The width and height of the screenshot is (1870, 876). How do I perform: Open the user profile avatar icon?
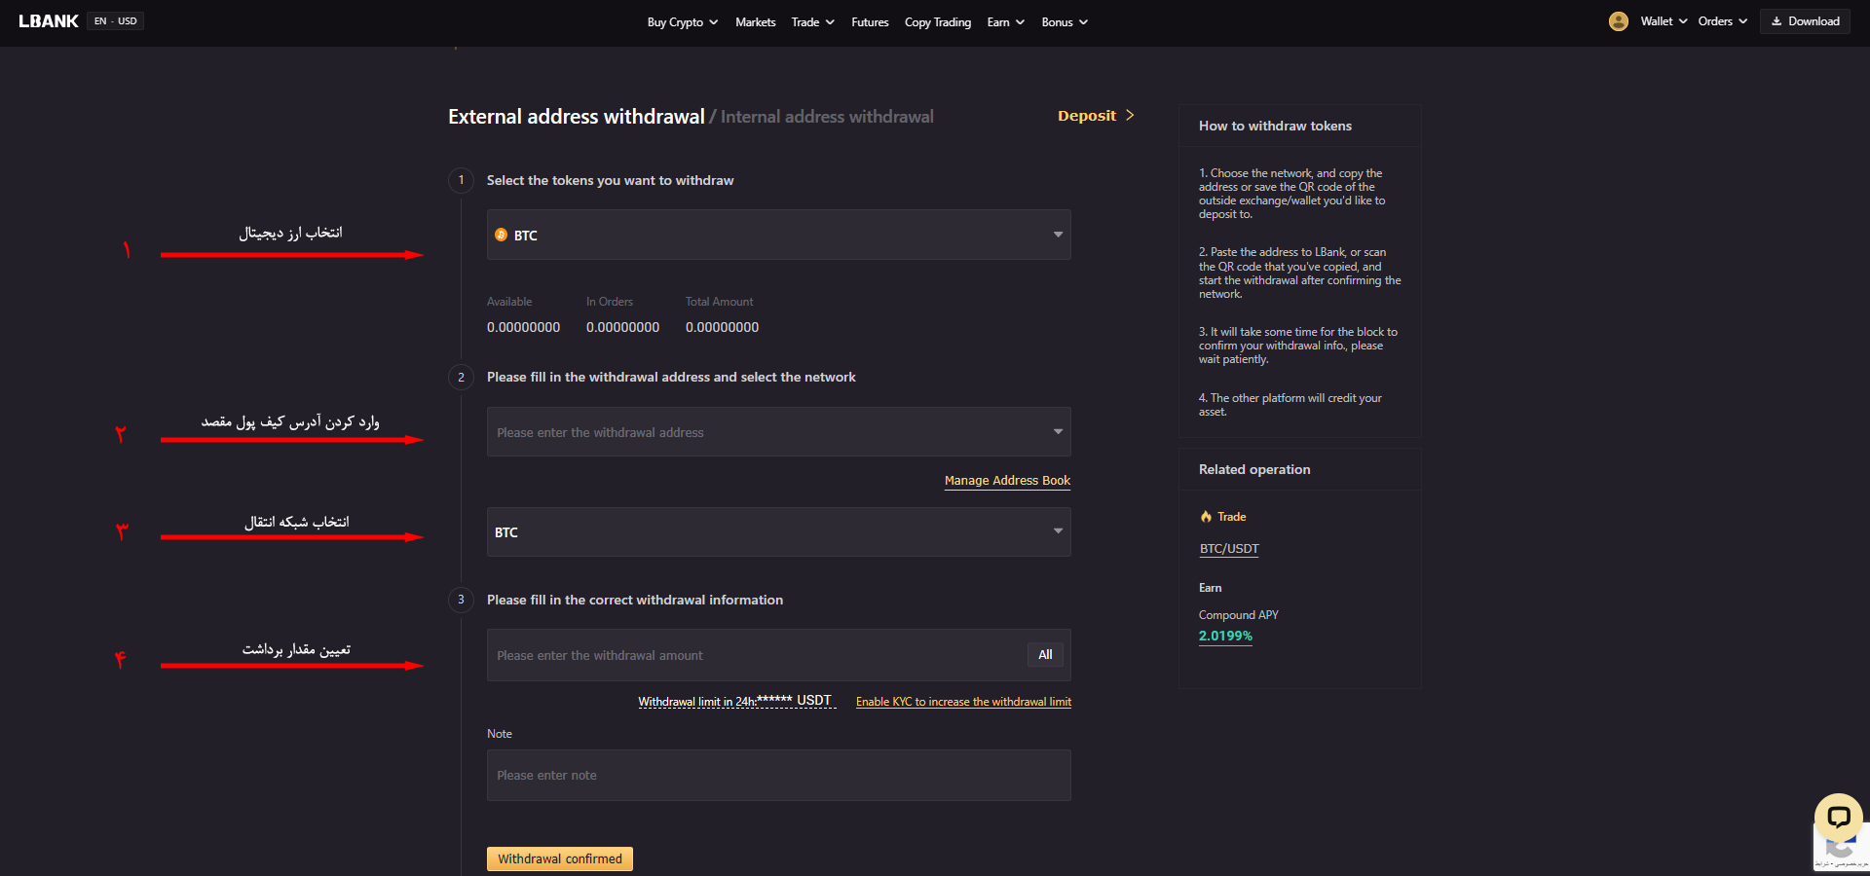[1618, 21]
